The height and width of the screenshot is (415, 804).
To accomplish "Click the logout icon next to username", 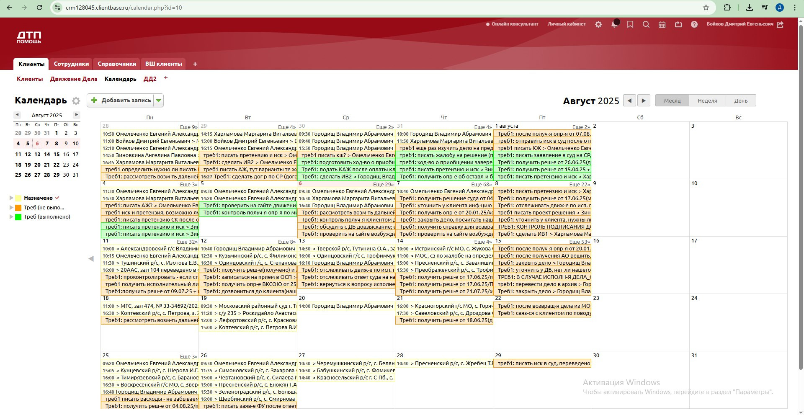I will pyautogui.click(x=780, y=24).
